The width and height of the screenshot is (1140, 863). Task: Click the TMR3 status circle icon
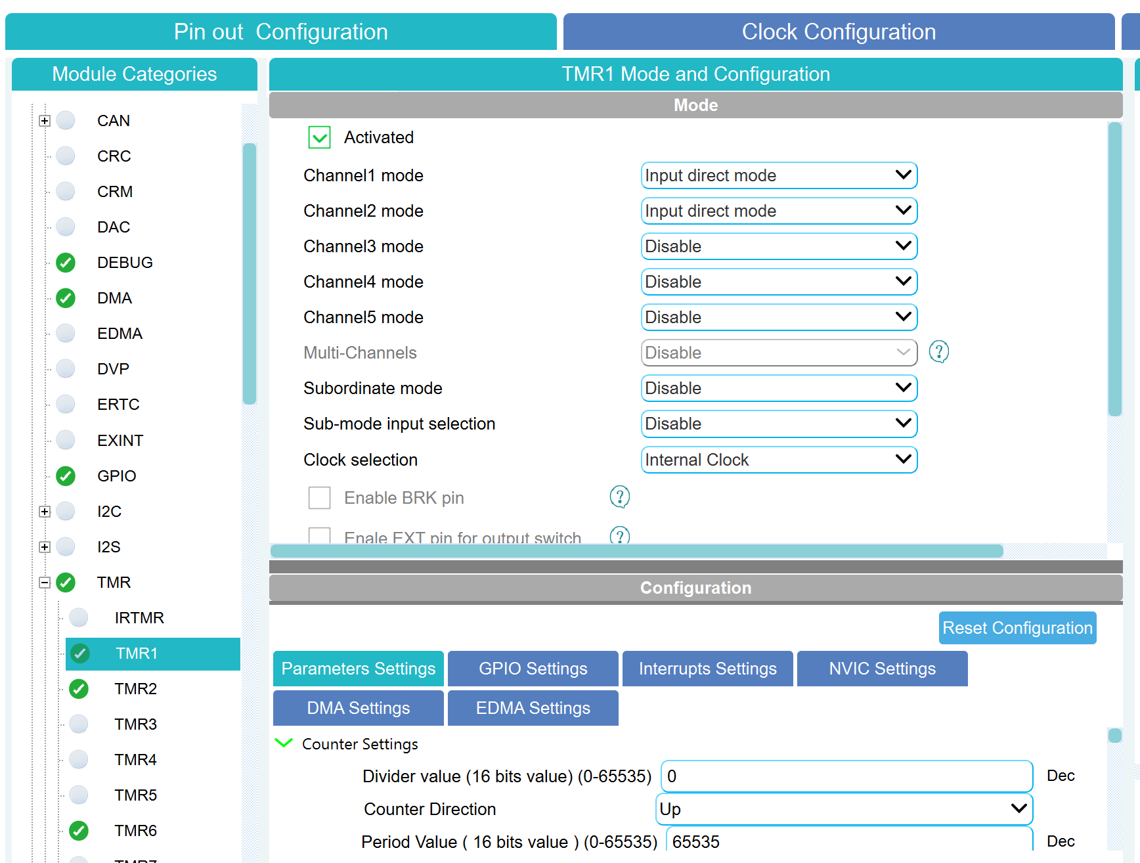[x=79, y=724]
